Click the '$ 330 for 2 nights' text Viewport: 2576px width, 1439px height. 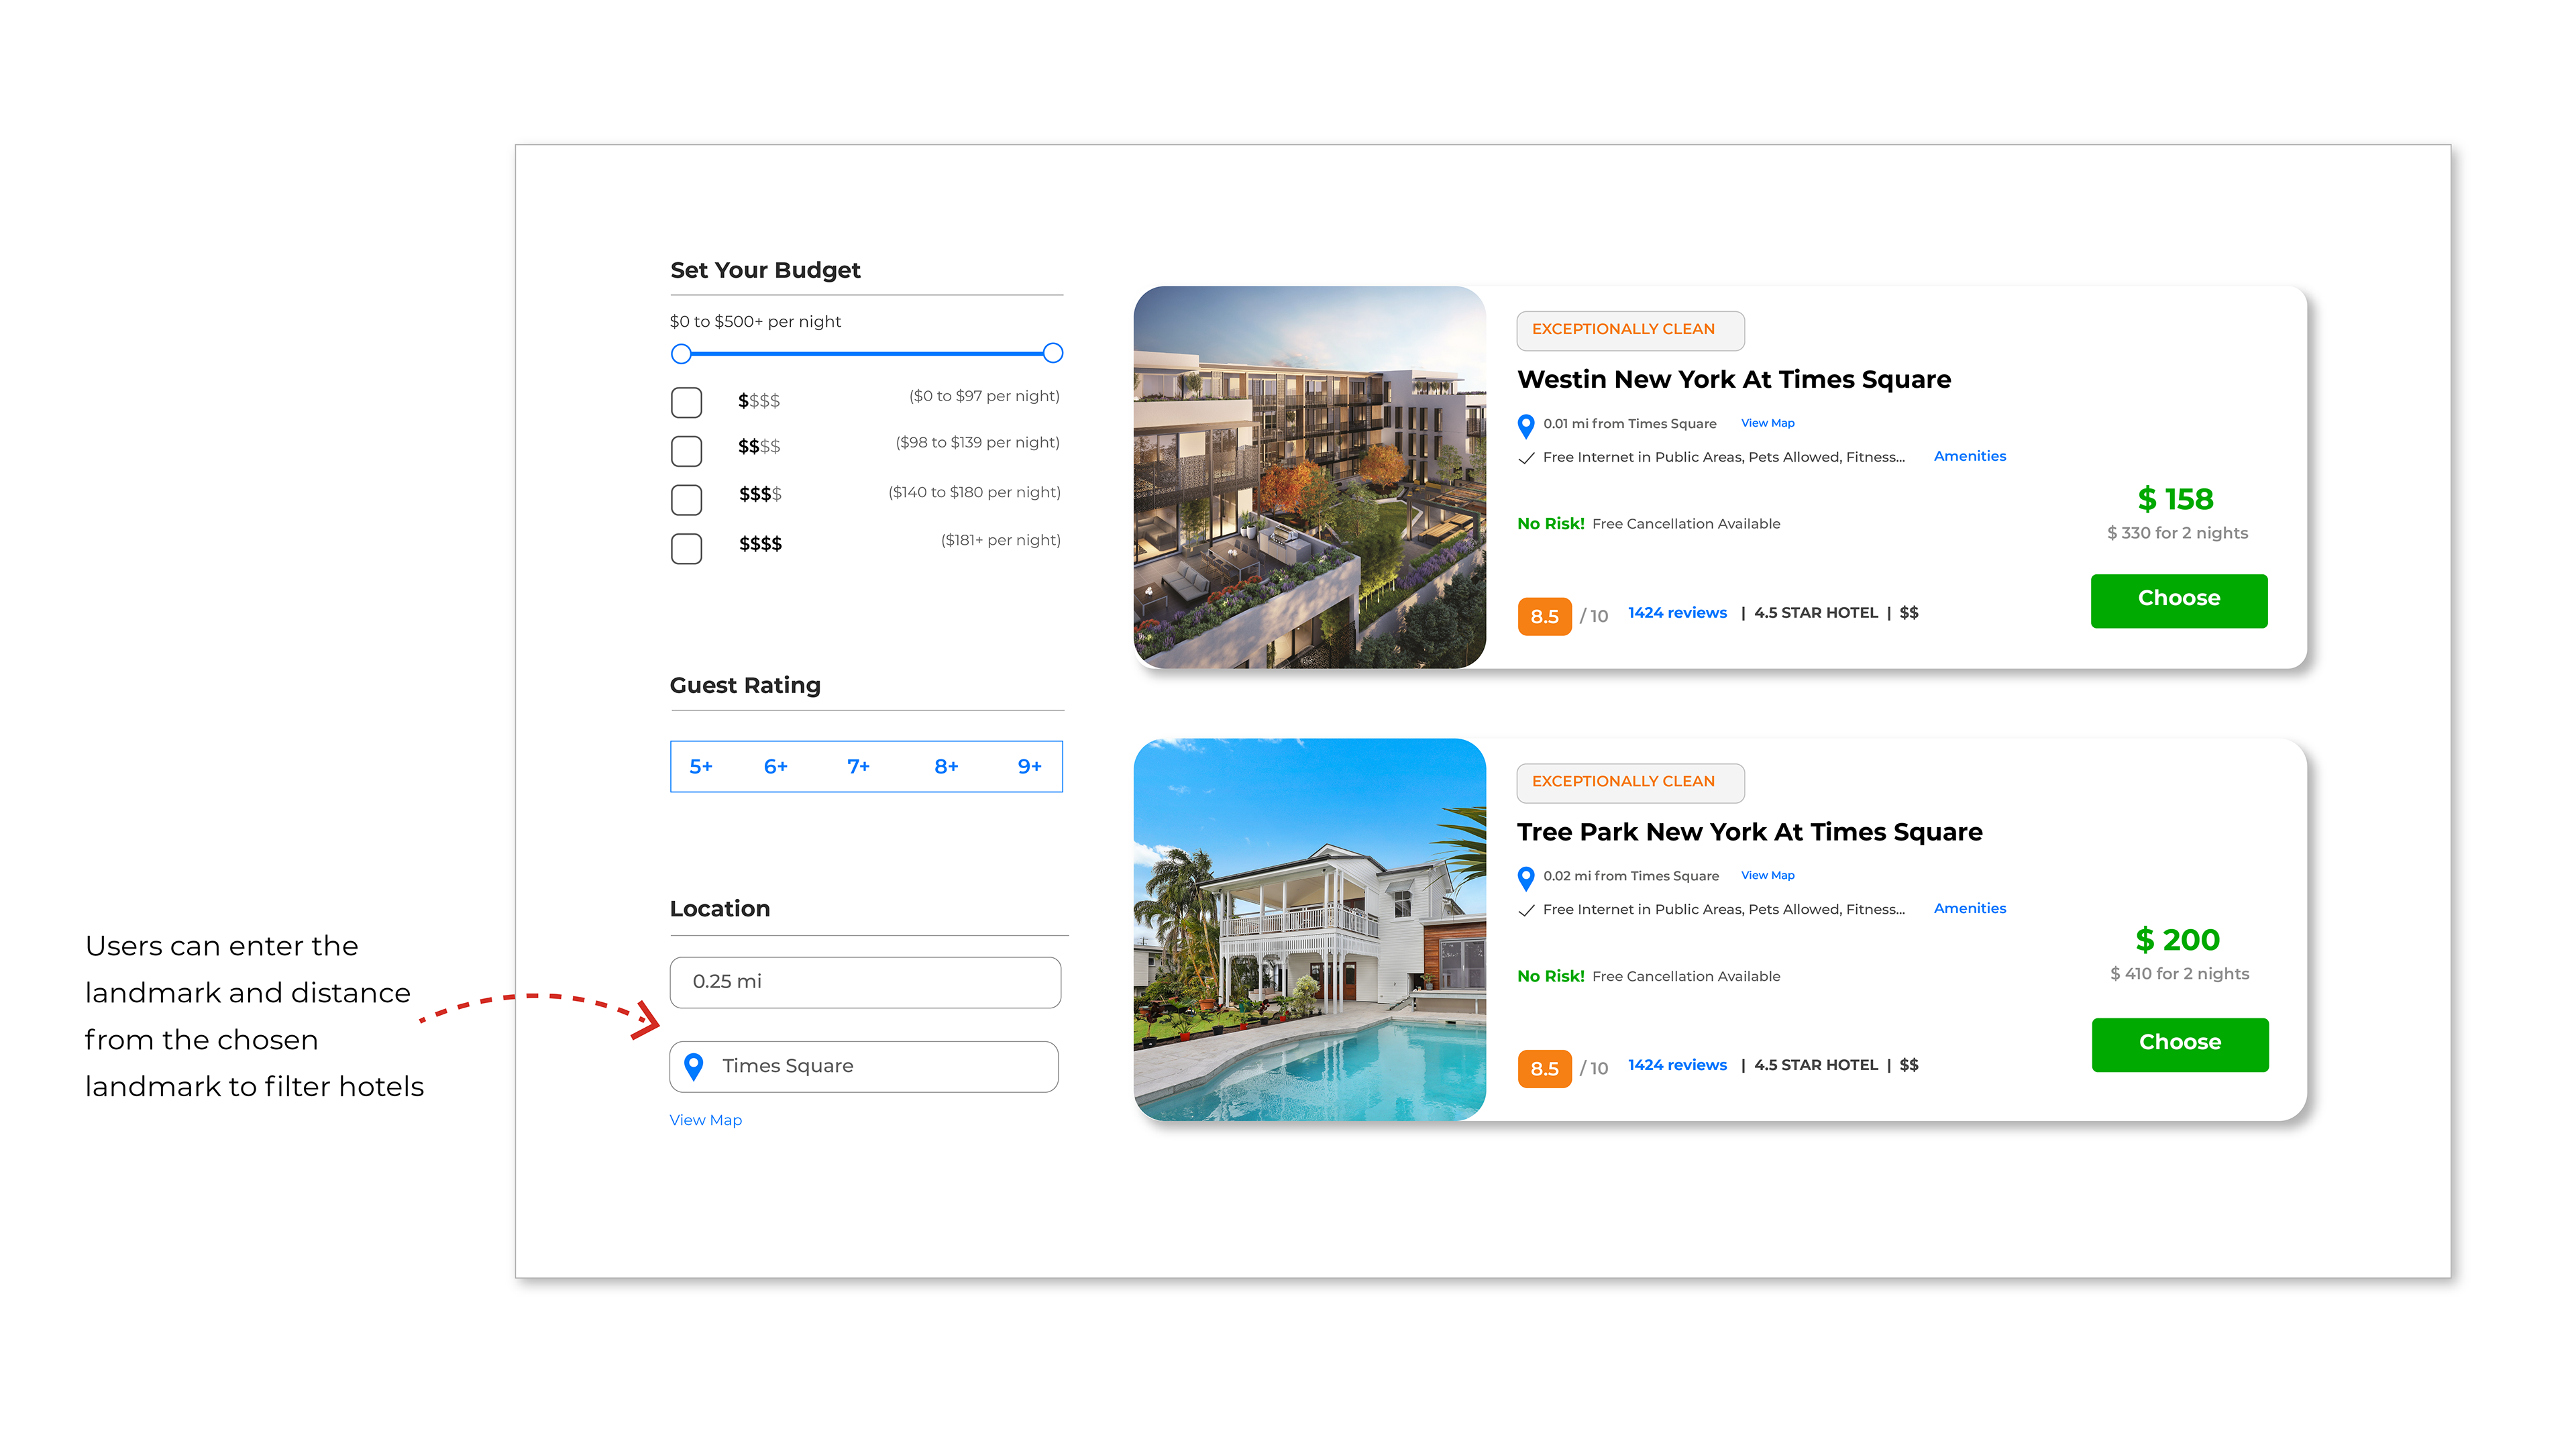click(x=2177, y=533)
